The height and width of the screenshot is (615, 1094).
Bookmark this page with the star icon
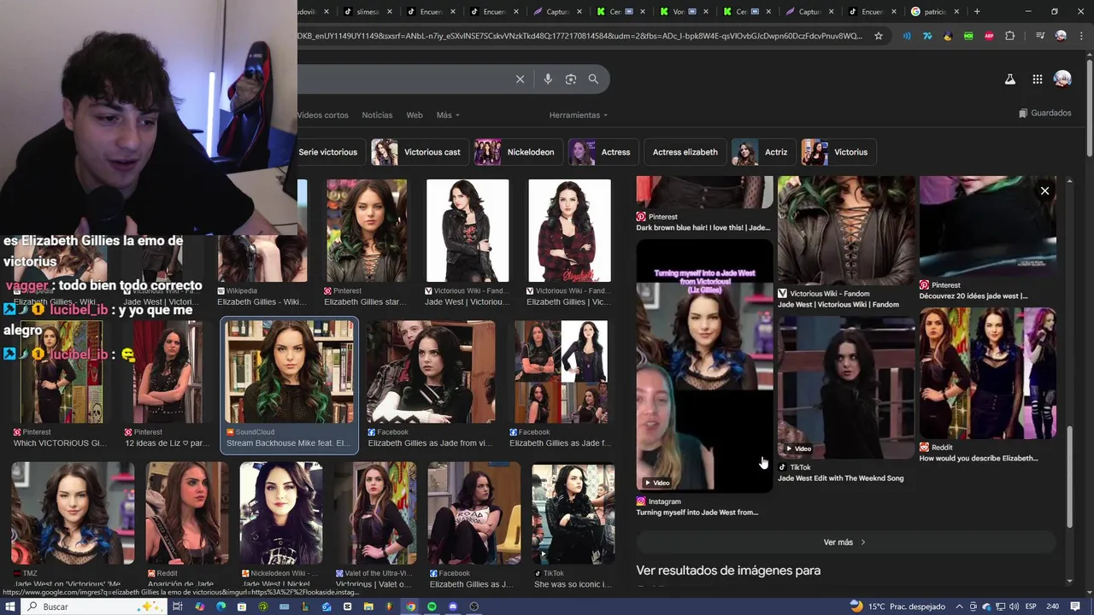coord(878,36)
